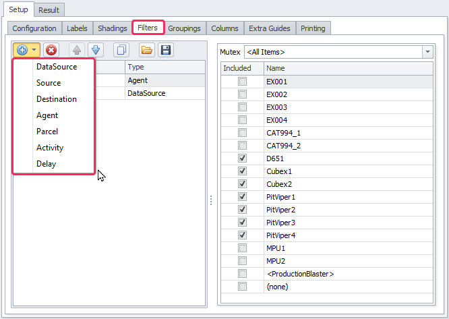Click the move up arrow icon

pos(77,51)
